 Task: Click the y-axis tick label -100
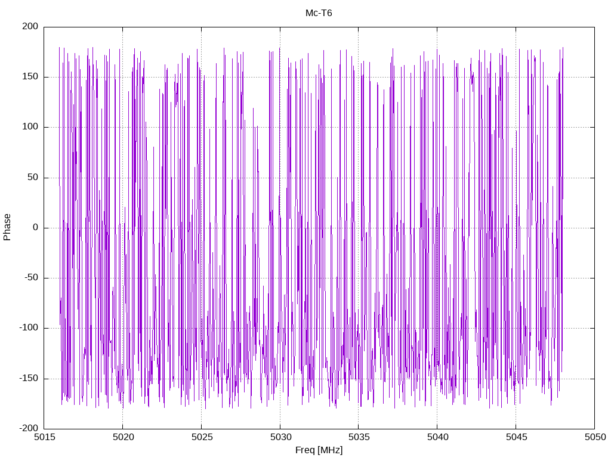point(29,328)
